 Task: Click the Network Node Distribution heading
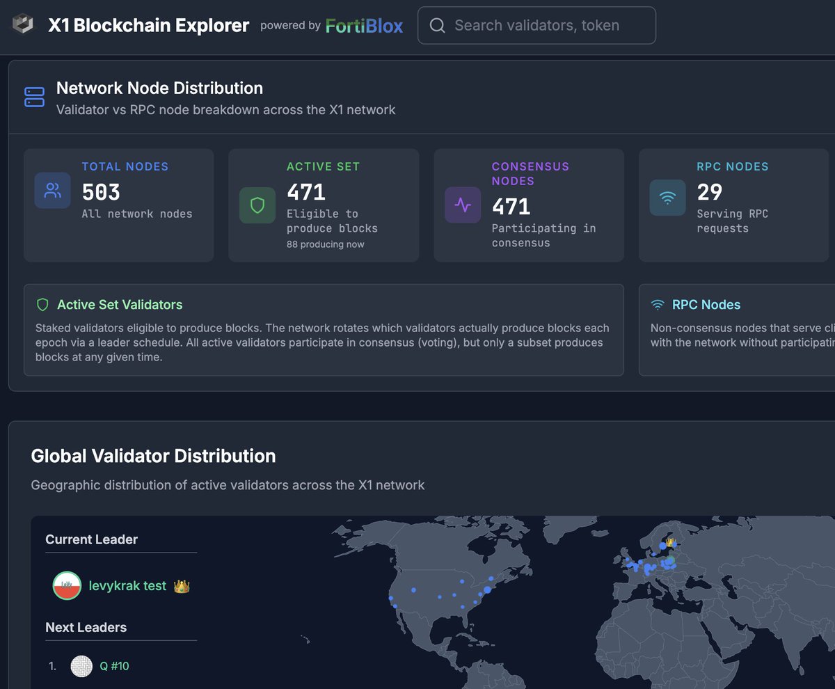[159, 88]
